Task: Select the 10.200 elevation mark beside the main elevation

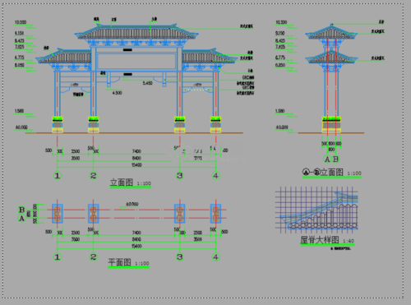Action: pos(21,22)
